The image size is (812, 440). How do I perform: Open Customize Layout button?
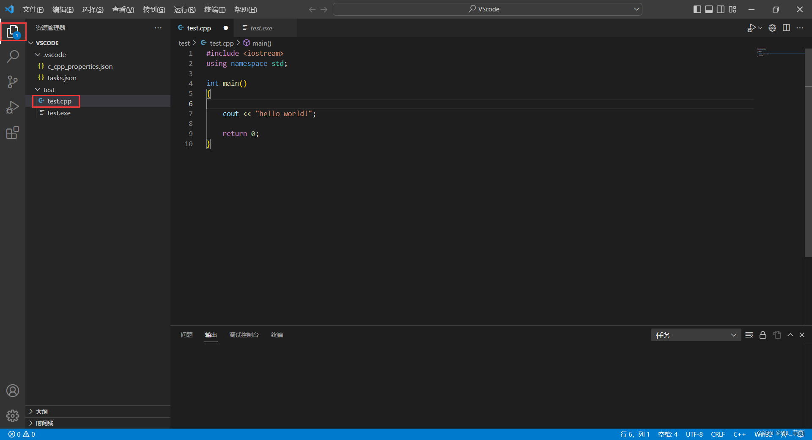click(x=732, y=9)
